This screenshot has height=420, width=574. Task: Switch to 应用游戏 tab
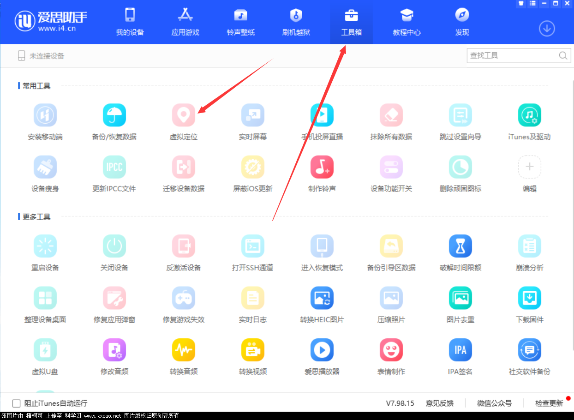[185, 22]
